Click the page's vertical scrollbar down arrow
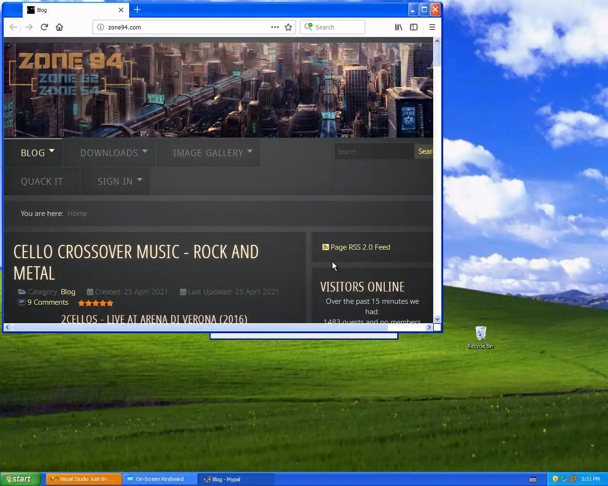 pos(437,319)
